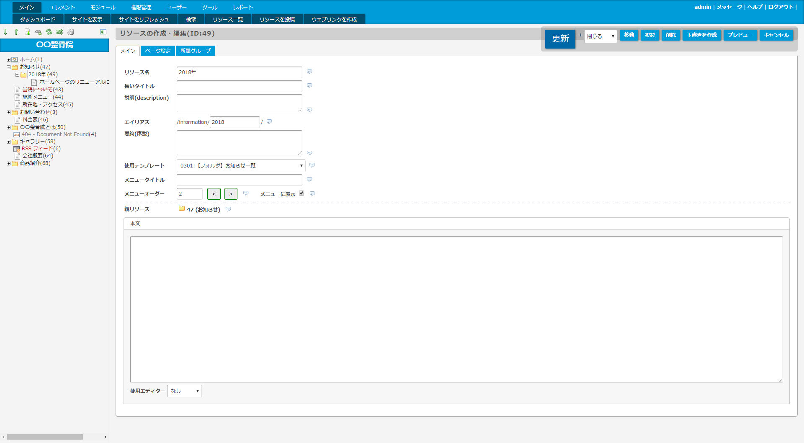Click the 長いタイトル input field
Screen dimensions: 804x443
tap(239, 86)
